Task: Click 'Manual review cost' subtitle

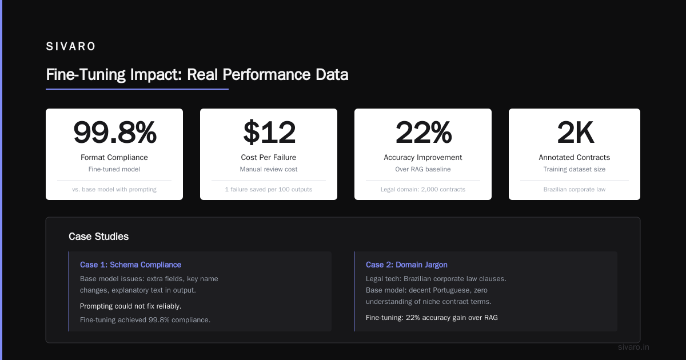Action: [269, 169]
